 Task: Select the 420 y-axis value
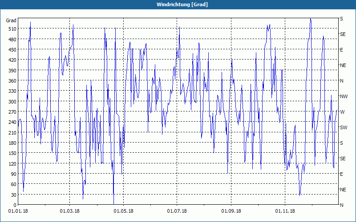coord(12,60)
